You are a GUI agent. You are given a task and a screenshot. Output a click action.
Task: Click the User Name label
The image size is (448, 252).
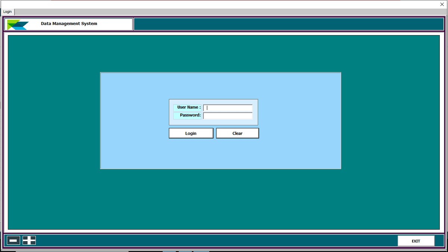pos(187,107)
